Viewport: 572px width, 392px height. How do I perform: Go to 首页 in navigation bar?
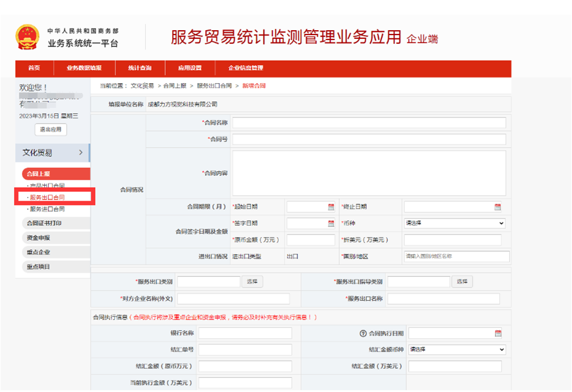(34, 68)
